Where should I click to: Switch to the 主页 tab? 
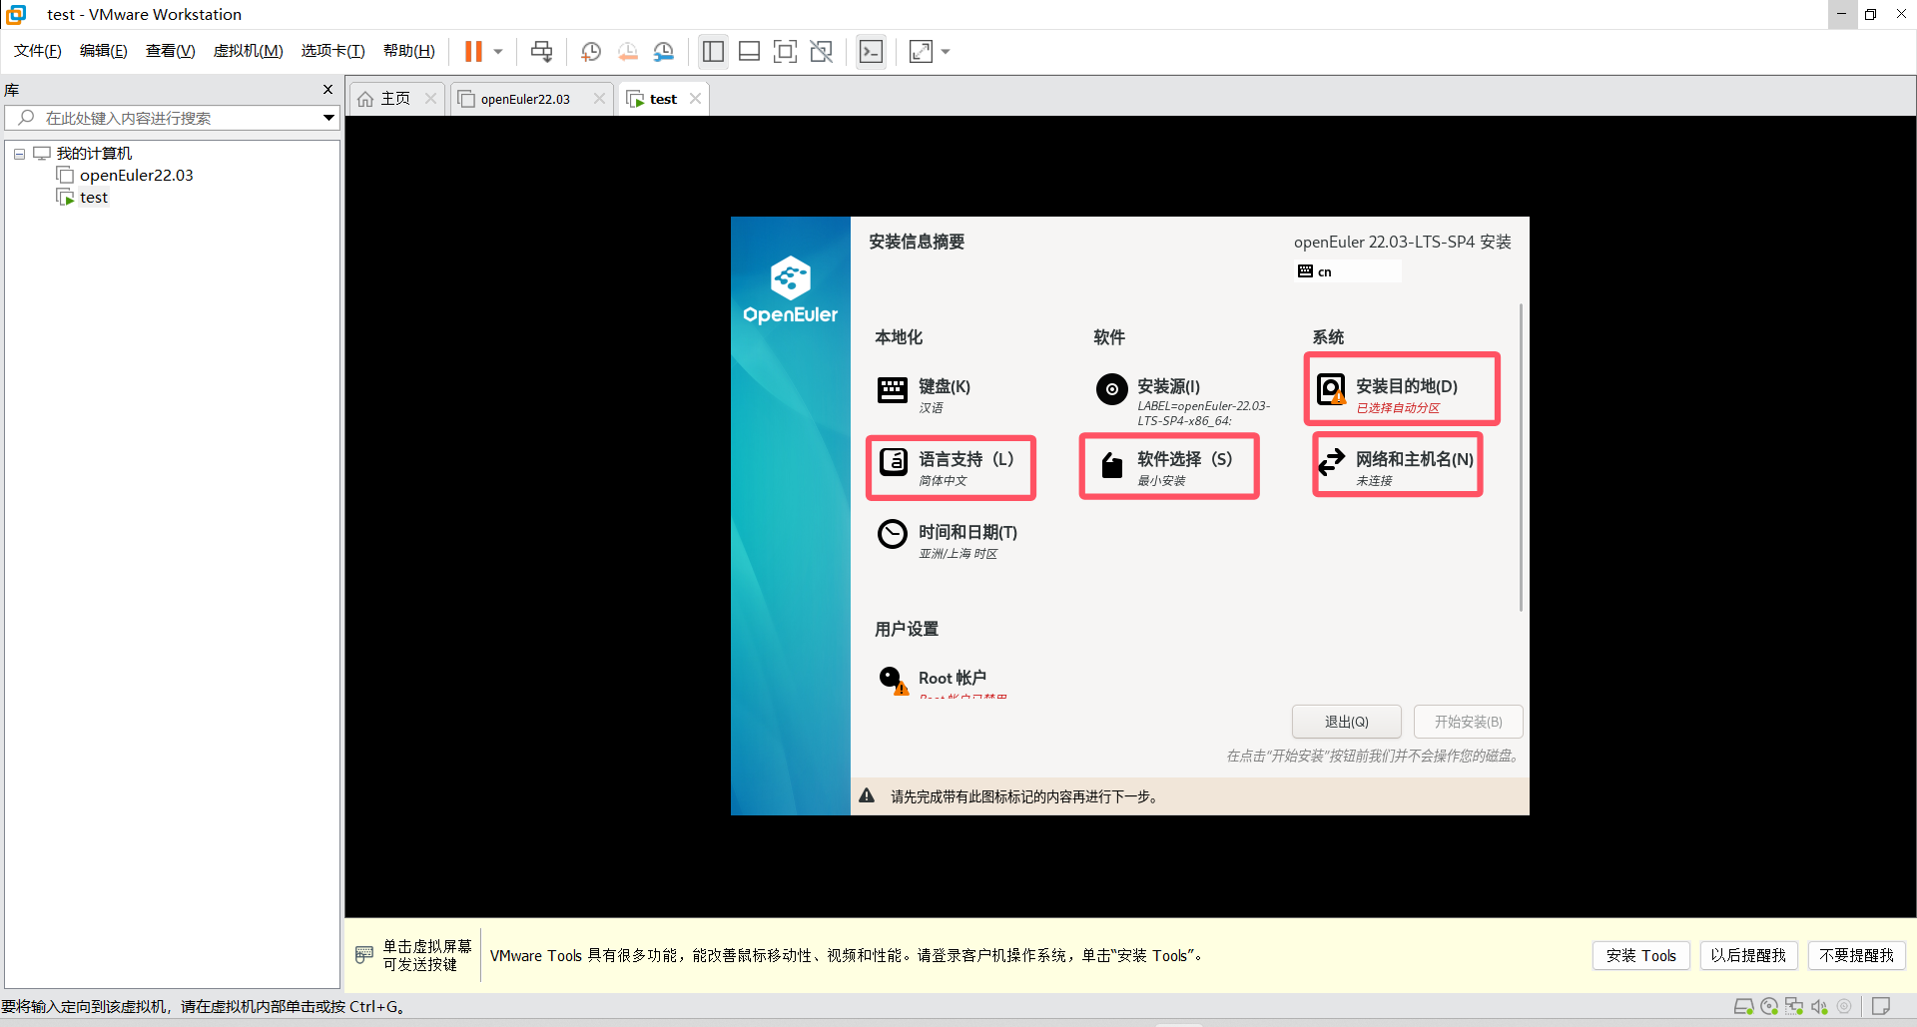(x=395, y=99)
